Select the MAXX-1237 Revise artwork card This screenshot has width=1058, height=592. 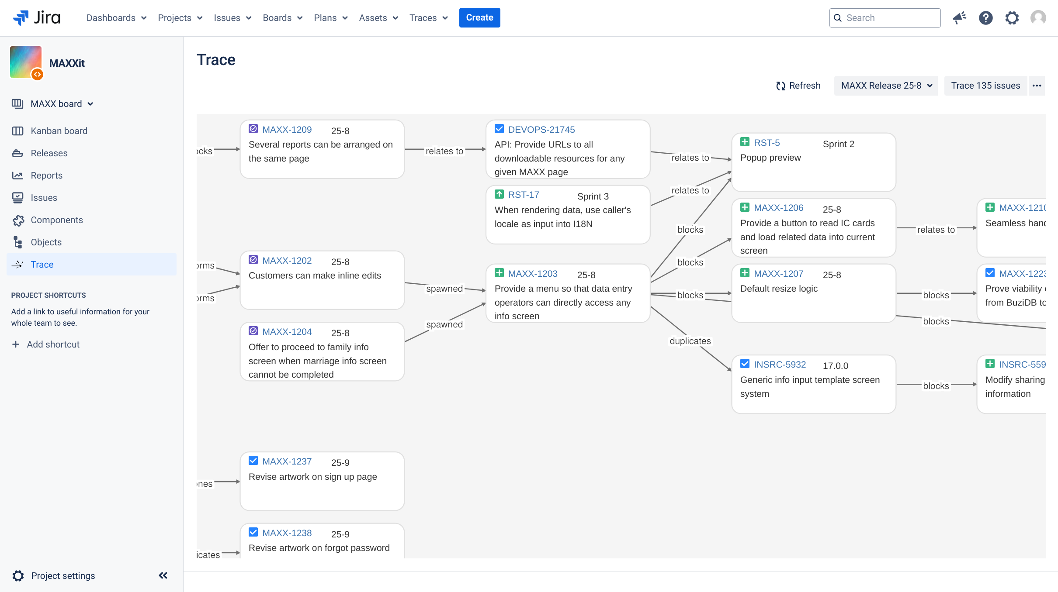pos(322,481)
